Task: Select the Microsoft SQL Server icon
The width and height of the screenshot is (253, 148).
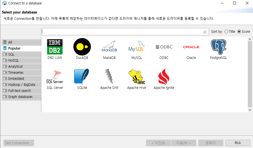Action: [x=55, y=77]
